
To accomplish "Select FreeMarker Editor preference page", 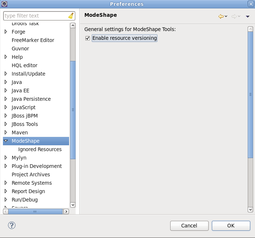I will coord(33,40).
